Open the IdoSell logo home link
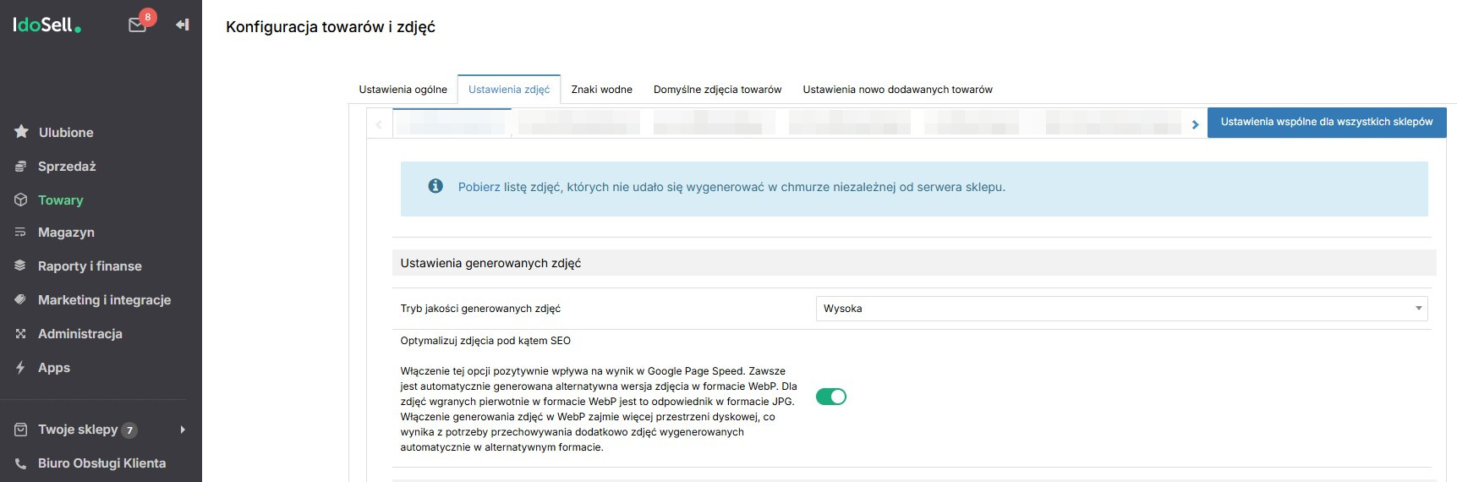The width and height of the screenshot is (1457, 482). [47, 25]
